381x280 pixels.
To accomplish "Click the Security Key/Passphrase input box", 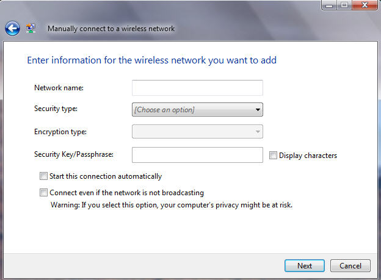I will (197, 155).
